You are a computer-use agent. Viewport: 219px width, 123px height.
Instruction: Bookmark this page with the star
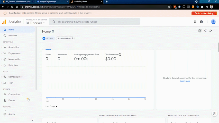(169, 7)
